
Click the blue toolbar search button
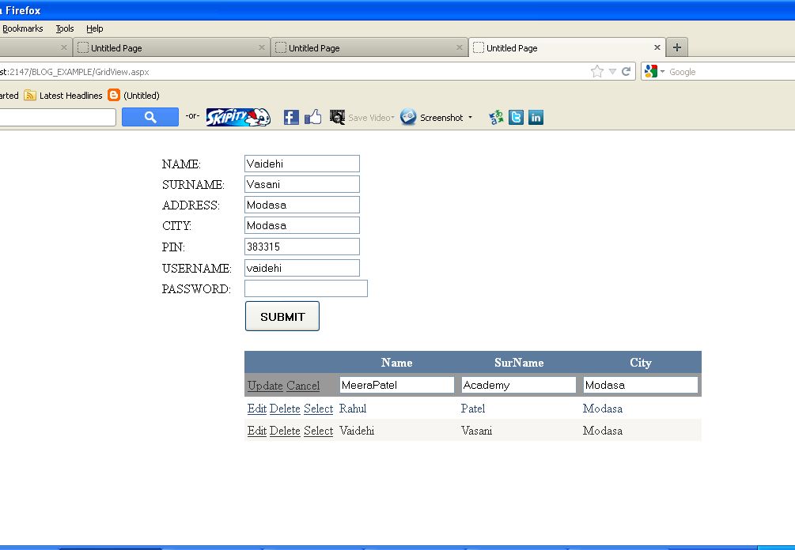(150, 118)
